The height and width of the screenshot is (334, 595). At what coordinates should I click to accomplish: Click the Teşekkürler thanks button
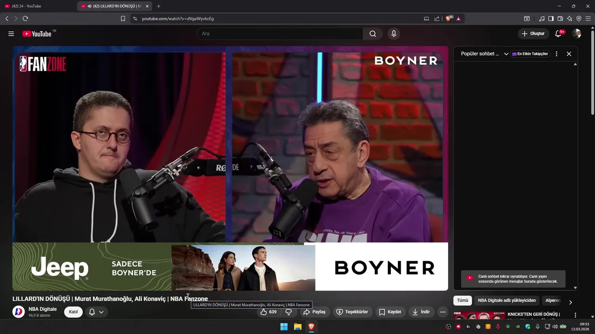pyautogui.click(x=352, y=312)
